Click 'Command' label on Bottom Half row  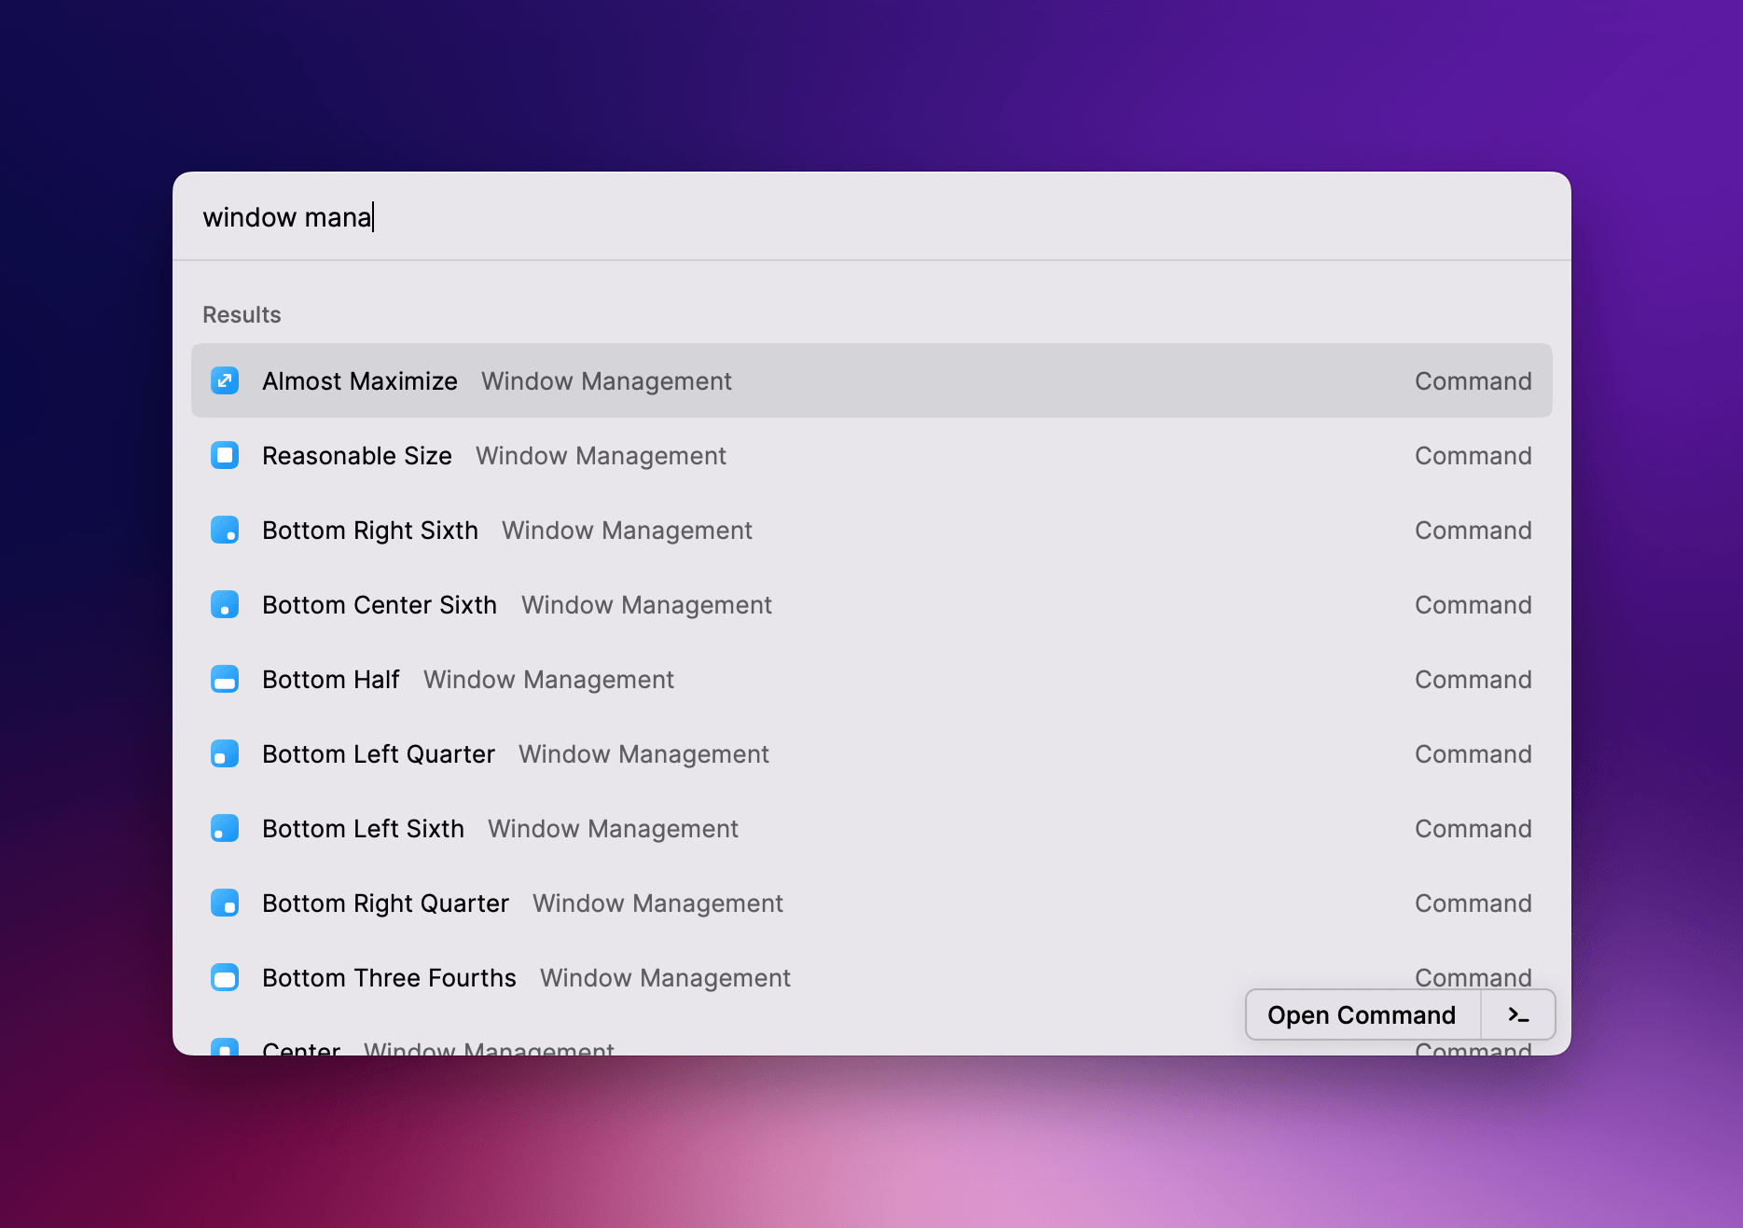tap(1473, 680)
